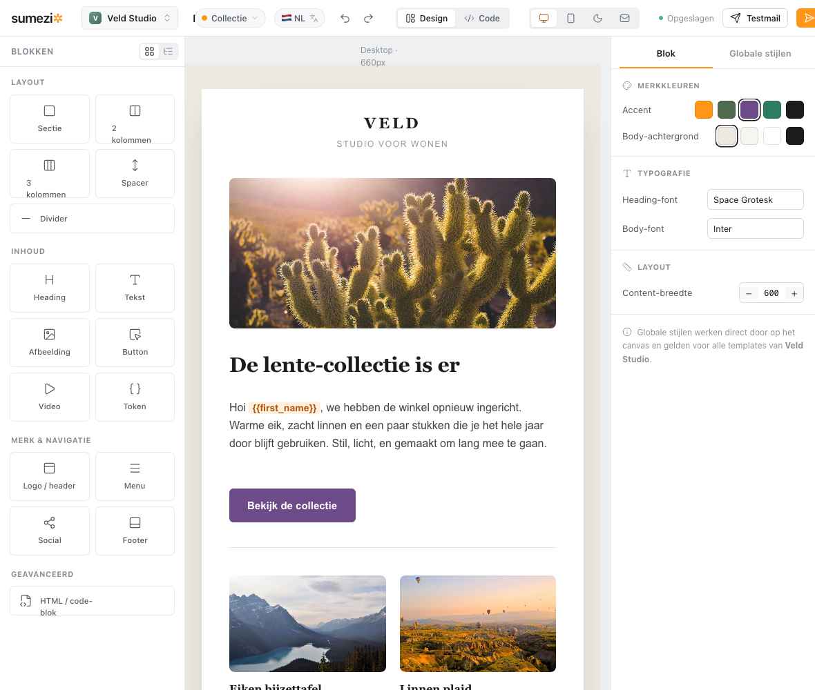Open the Body-font selector
The image size is (815, 690).
pyautogui.click(x=755, y=228)
